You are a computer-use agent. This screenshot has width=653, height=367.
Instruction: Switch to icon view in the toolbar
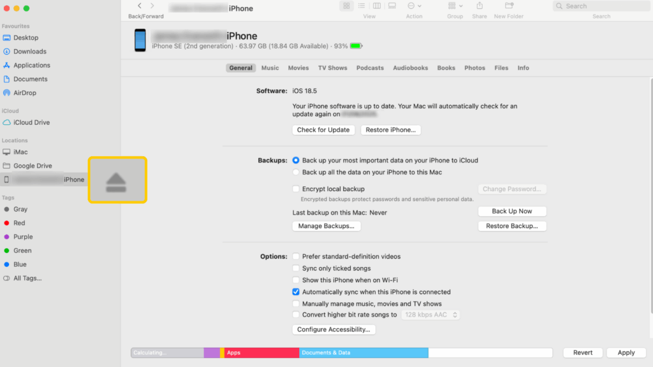[x=346, y=6]
